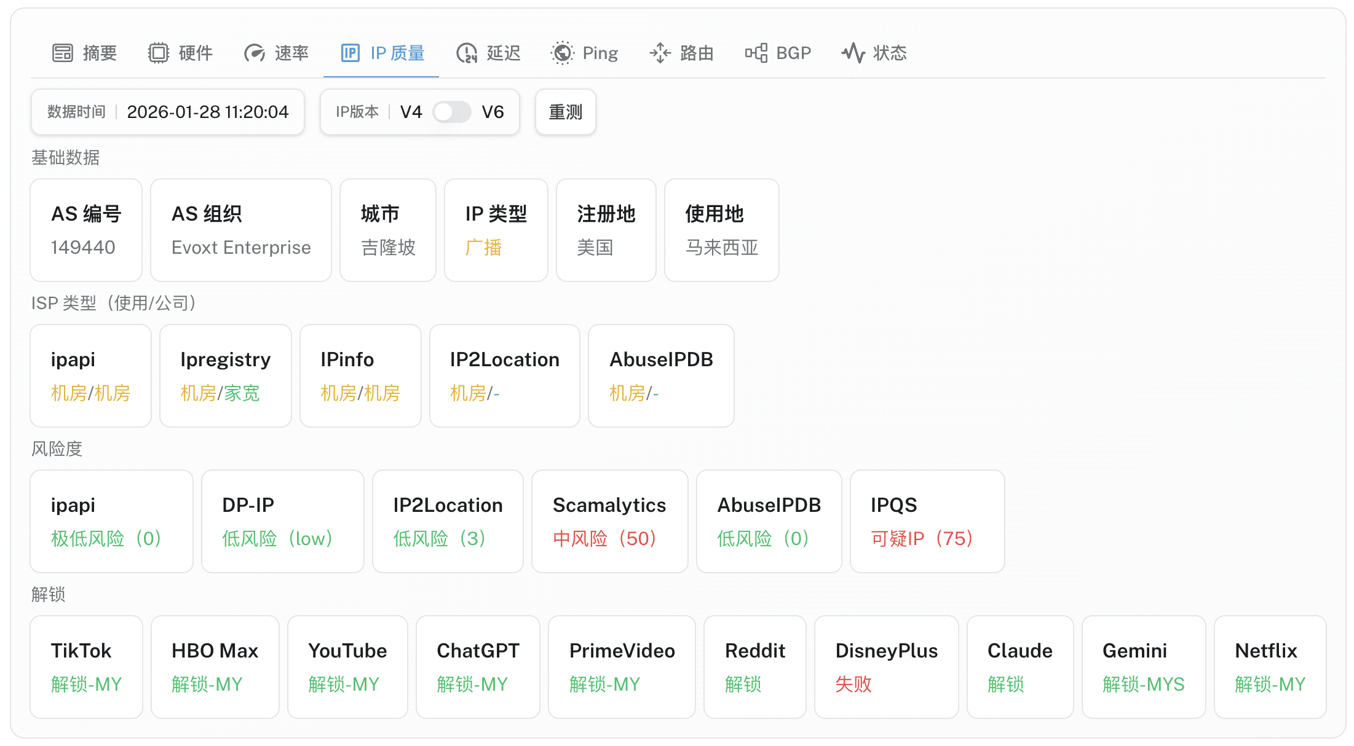Switch to the 路由 tab
The width and height of the screenshot is (1354, 746).
click(x=697, y=53)
